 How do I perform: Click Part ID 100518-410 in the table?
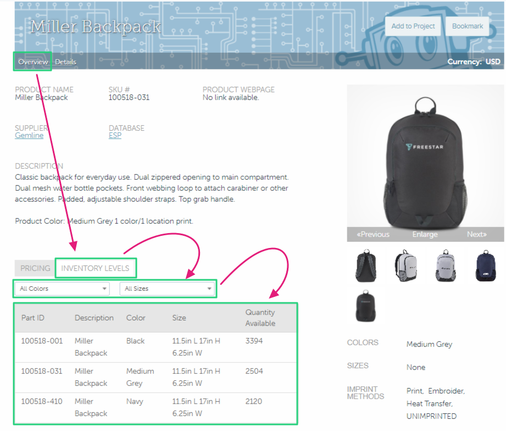[x=42, y=402]
